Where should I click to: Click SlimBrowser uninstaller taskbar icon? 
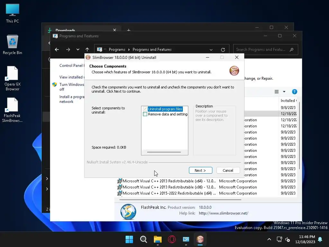[200, 239]
